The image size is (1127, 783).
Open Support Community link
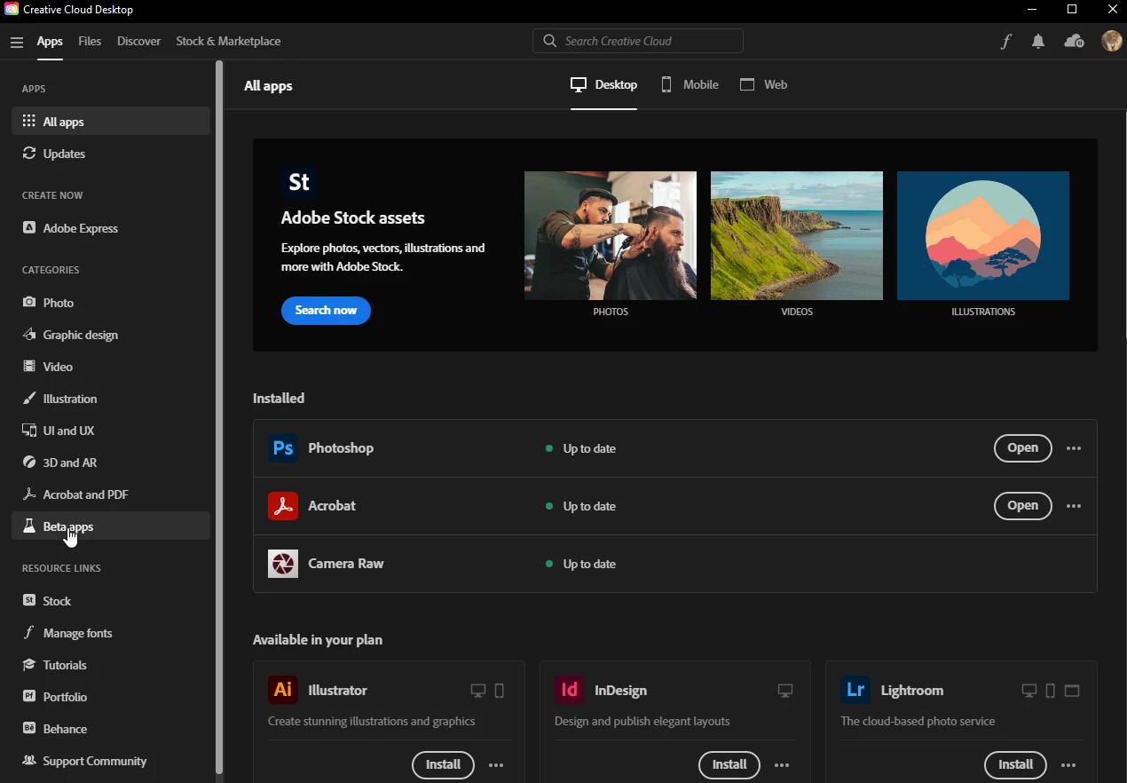tap(111, 761)
